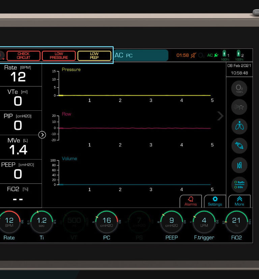The image size is (259, 279).
Task: Tap the round icon above SpO2/CO2
Action: (x=239, y=165)
